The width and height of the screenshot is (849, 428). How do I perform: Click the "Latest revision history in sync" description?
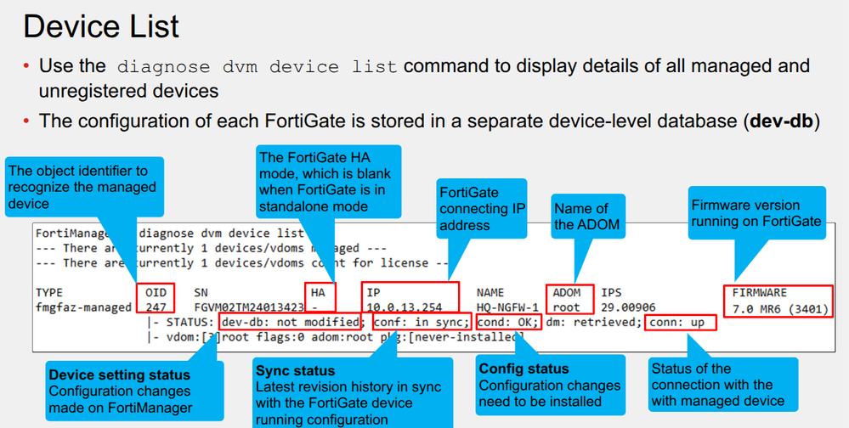(348, 403)
